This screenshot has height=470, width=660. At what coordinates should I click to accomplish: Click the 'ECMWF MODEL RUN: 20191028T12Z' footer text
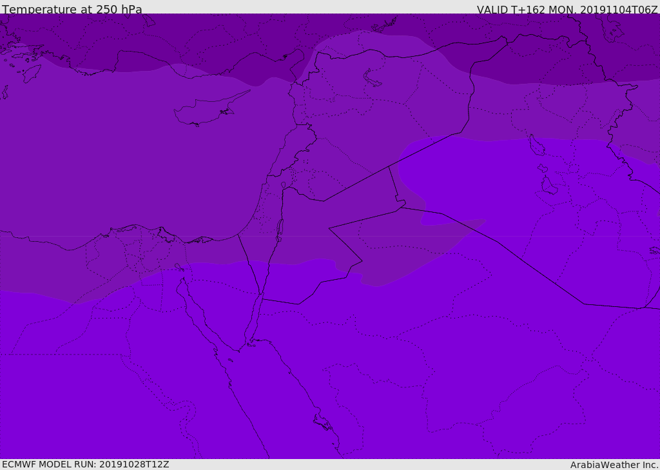pyautogui.click(x=86, y=464)
